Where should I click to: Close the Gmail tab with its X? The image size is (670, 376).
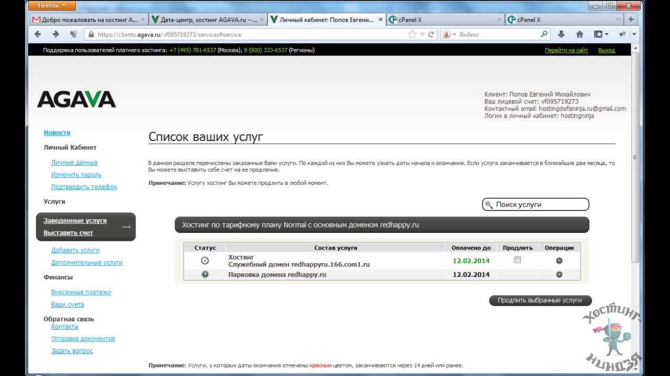point(143,19)
